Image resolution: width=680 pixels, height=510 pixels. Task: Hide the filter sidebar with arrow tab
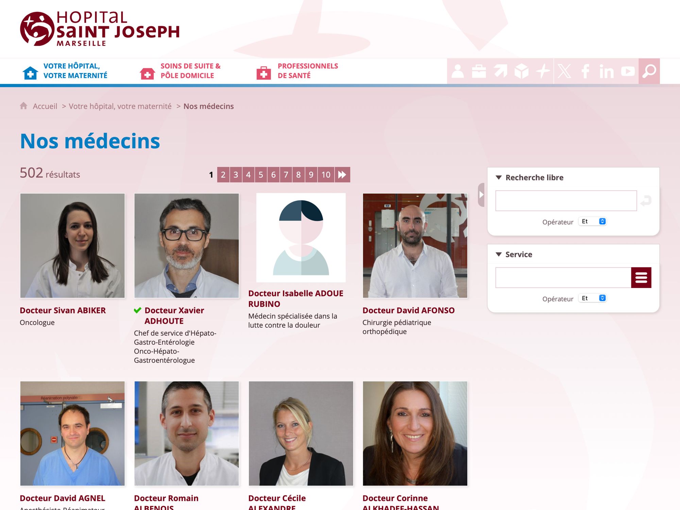[x=481, y=195]
